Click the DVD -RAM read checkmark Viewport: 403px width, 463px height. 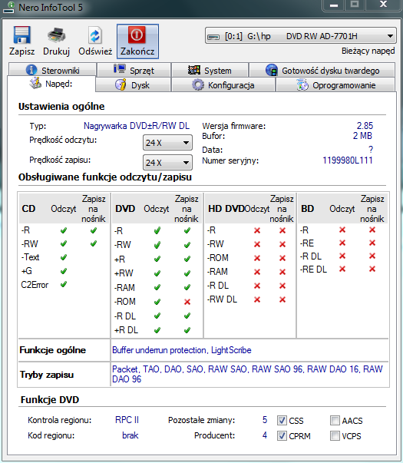[x=157, y=287]
